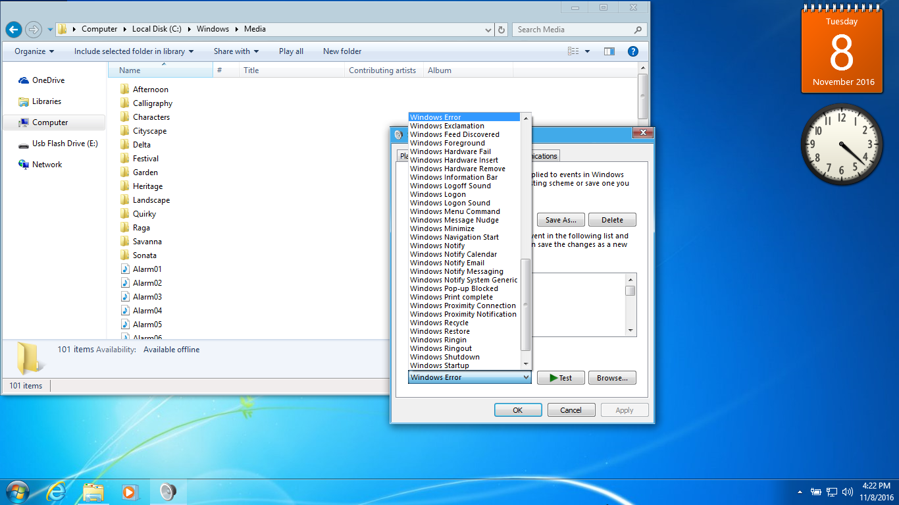
Task: Open the Organize menu
Action: (x=29, y=51)
